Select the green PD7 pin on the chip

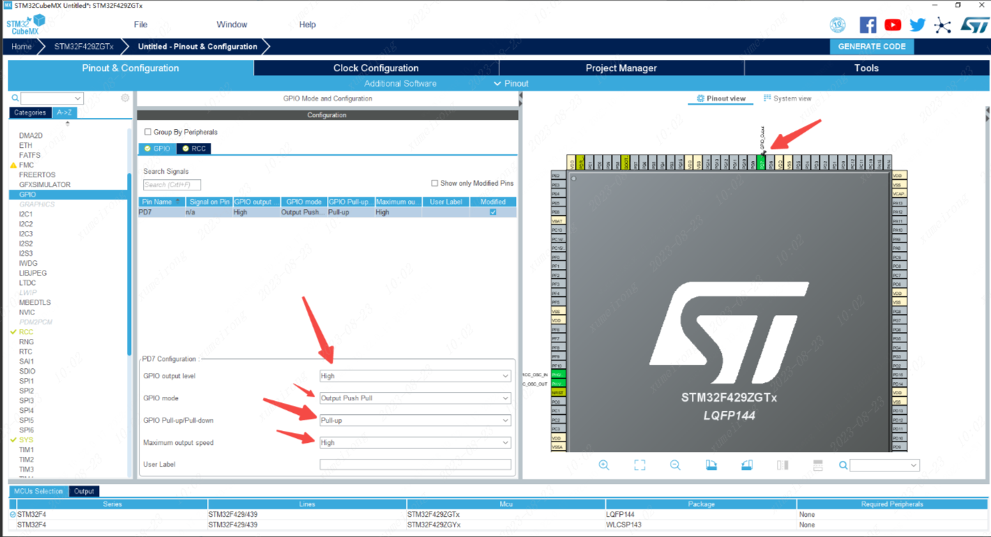[x=762, y=163]
